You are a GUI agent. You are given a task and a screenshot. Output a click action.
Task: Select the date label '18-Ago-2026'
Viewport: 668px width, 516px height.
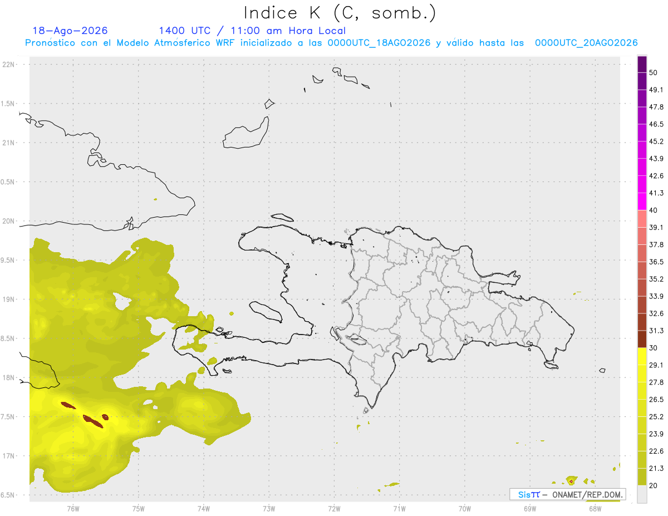tap(70, 31)
